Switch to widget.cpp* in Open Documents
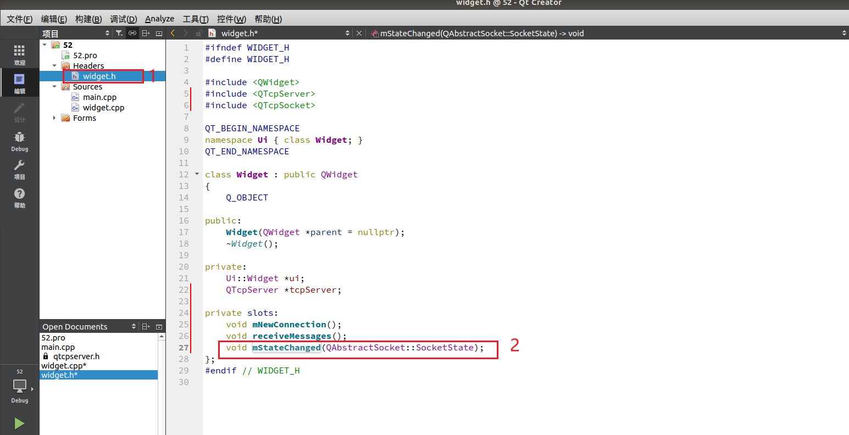The height and width of the screenshot is (435, 849). [x=99, y=366]
